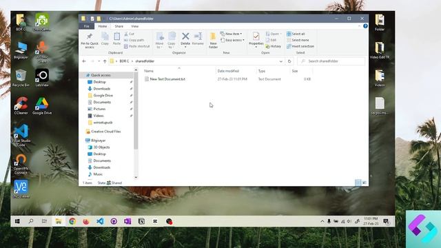Open pinned Downloads under Quick access
This screenshot has width=441, height=248.
click(101, 89)
